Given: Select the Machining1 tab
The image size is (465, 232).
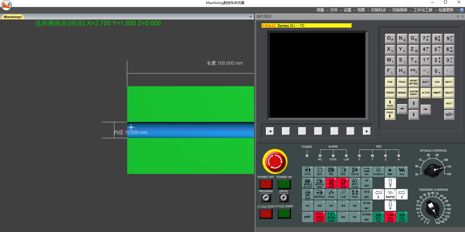Looking at the screenshot, I should pyautogui.click(x=13, y=17).
